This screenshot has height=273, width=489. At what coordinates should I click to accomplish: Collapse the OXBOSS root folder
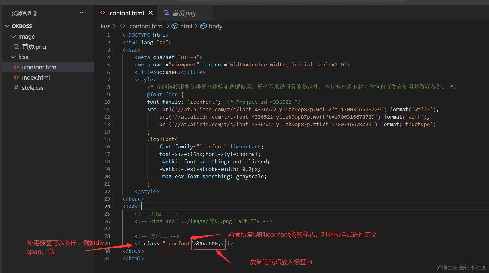click(7, 26)
